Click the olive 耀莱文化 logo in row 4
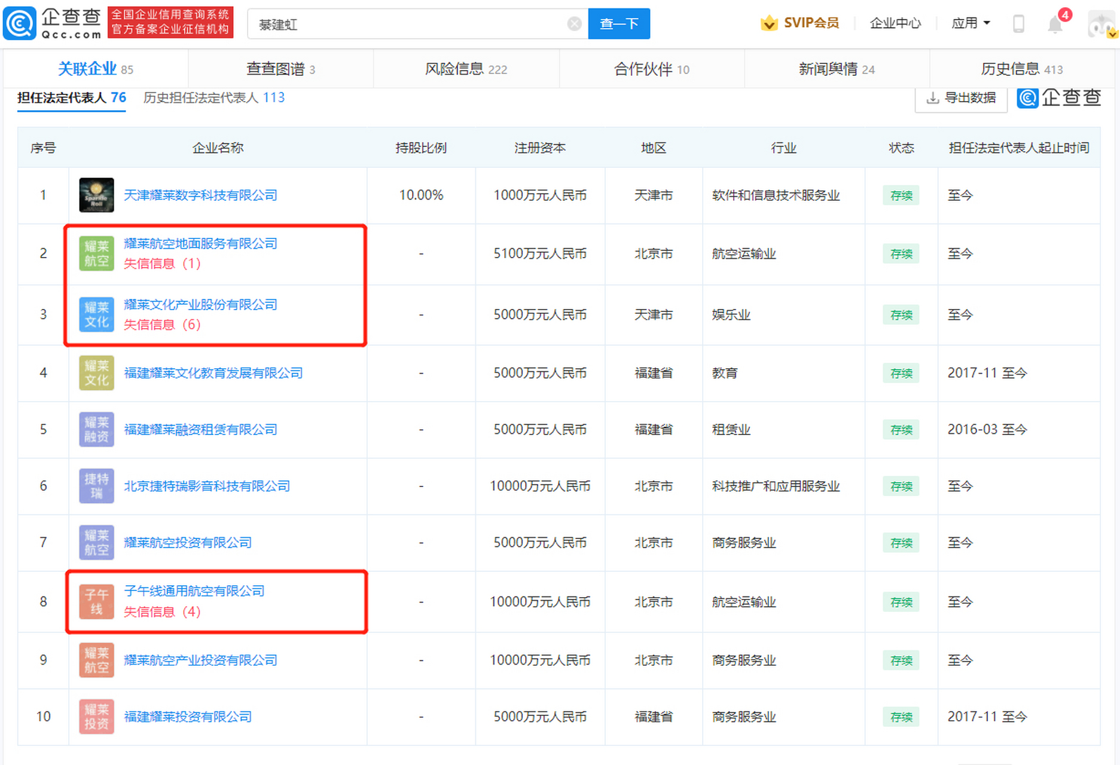This screenshot has height=765, width=1120. (96, 373)
